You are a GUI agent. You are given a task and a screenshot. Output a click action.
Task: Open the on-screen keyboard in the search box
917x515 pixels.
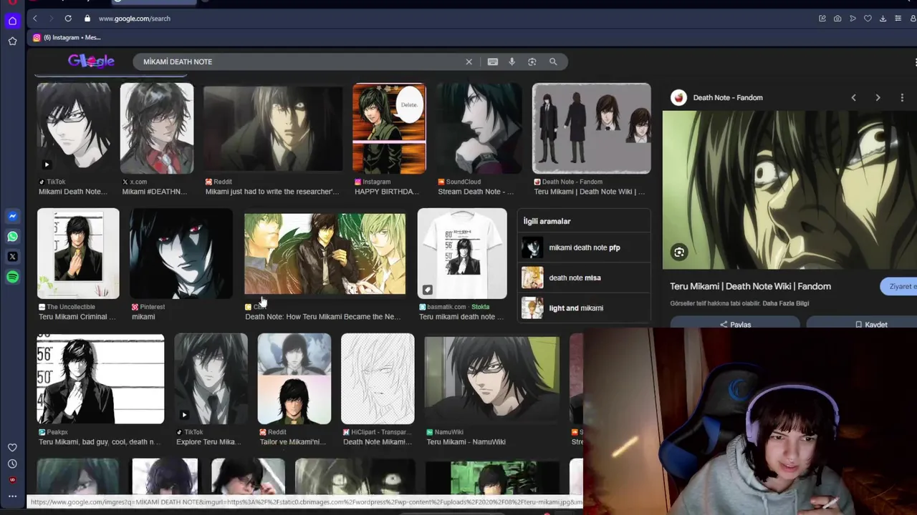pos(492,62)
